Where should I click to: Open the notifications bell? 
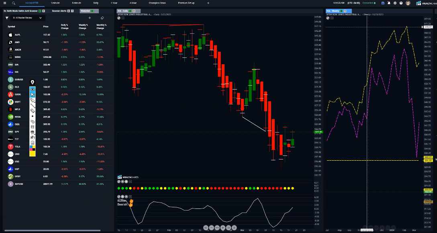[x=389, y=3]
